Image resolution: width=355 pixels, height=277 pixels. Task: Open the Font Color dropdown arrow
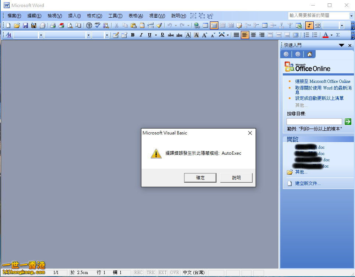tap(332, 35)
